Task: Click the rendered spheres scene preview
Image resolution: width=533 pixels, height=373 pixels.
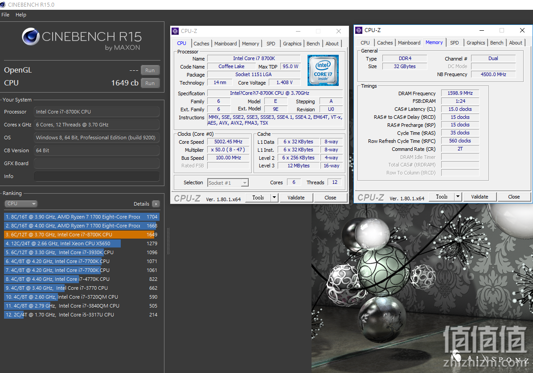Action: tap(422, 288)
